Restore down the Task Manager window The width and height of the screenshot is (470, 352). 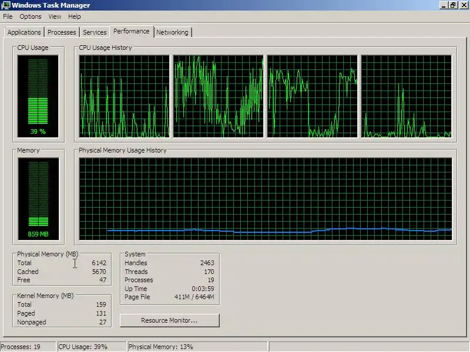(453, 5)
